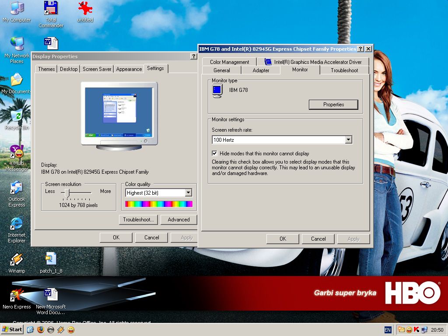Click the Screen resolution slider handle

click(67, 193)
